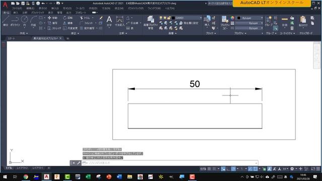Click the Mirror (鏡像) tool
This screenshot has height=181, width=322.
click(68, 23)
